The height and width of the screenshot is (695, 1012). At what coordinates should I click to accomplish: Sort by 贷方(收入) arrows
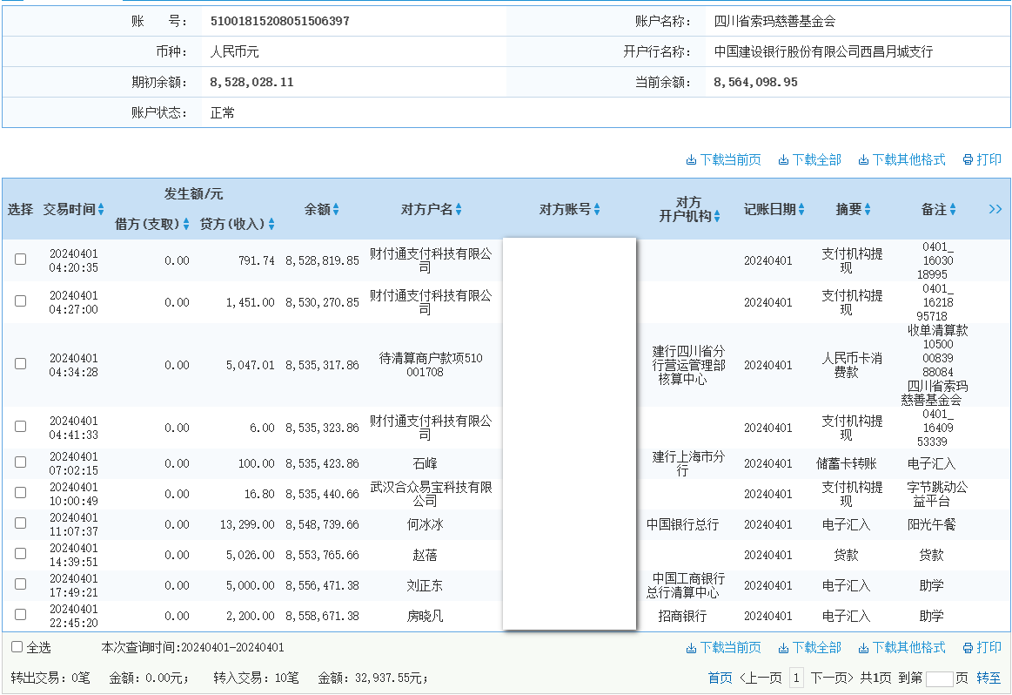(271, 224)
